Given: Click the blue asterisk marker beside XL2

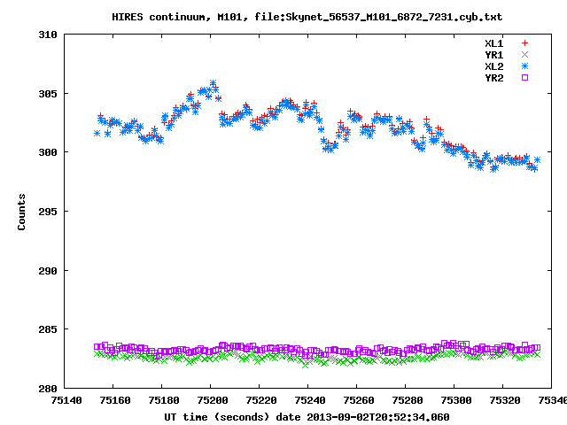Looking at the screenshot, I should (x=524, y=66).
